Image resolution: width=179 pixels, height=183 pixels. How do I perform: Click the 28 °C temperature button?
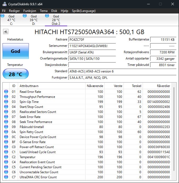click(16, 74)
